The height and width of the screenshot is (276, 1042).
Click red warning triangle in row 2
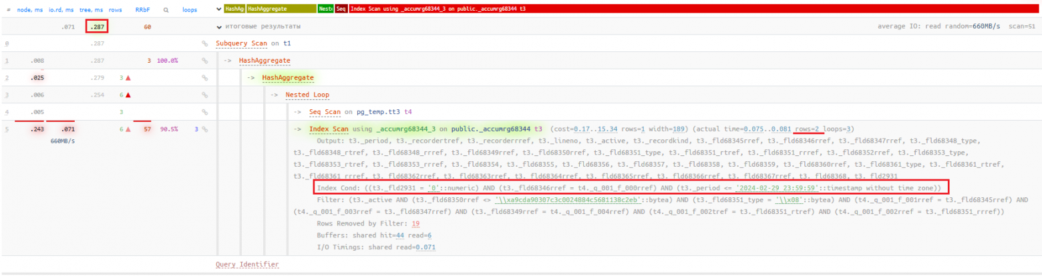[127, 78]
